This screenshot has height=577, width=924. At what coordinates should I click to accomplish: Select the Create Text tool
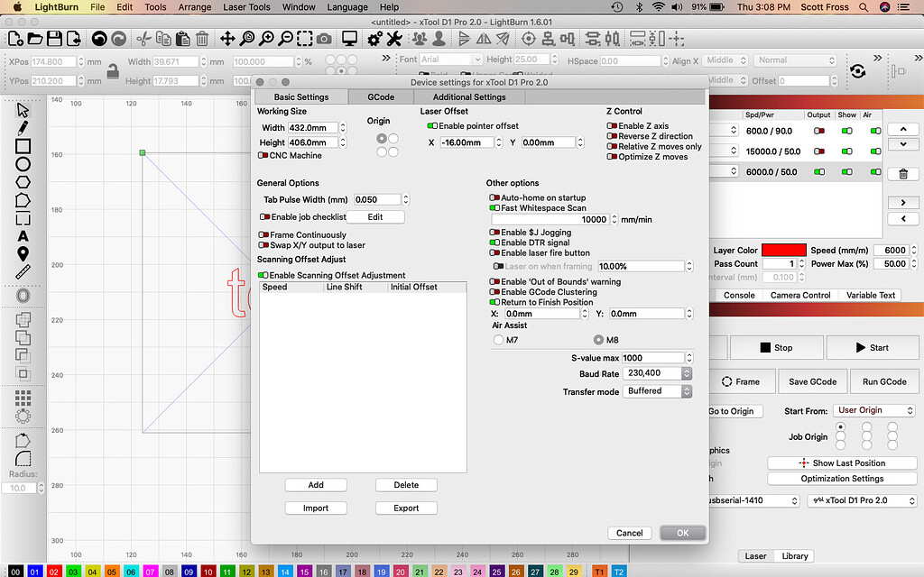pos(23,235)
